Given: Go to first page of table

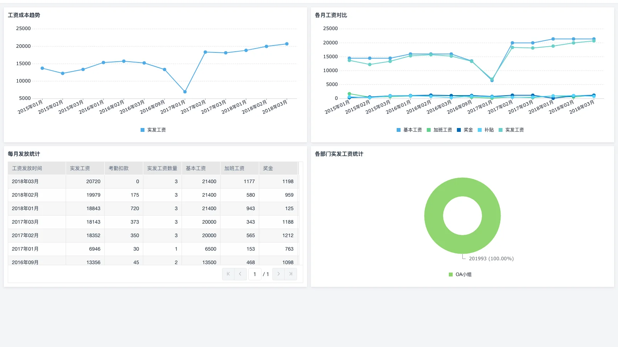Looking at the screenshot, I should point(228,274).
